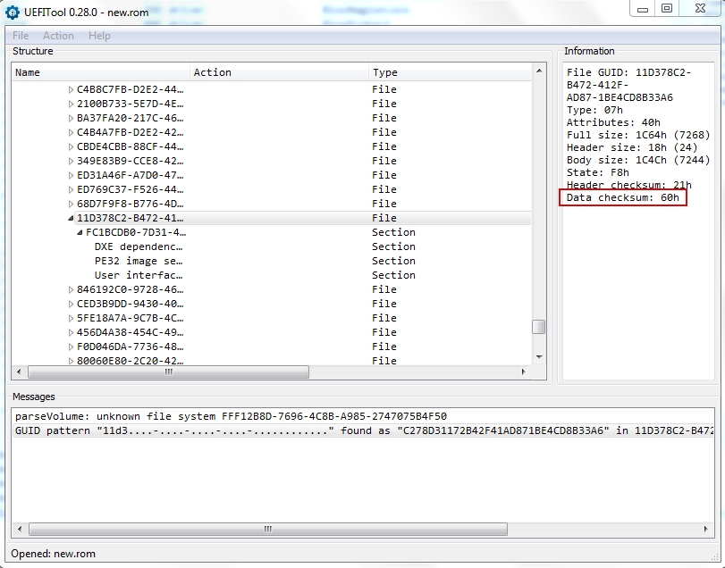Viewport: 725px width, 568px height.
Task: Click the Attributes: 40h line
Action: [613, 123]
